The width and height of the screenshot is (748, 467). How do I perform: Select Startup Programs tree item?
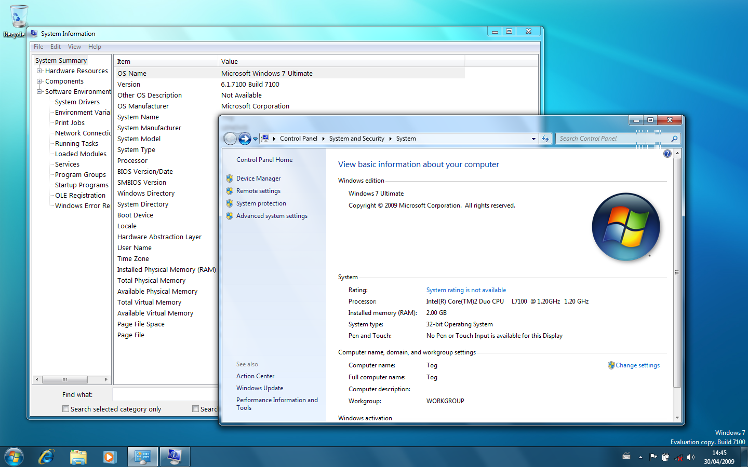coord(82,185)
